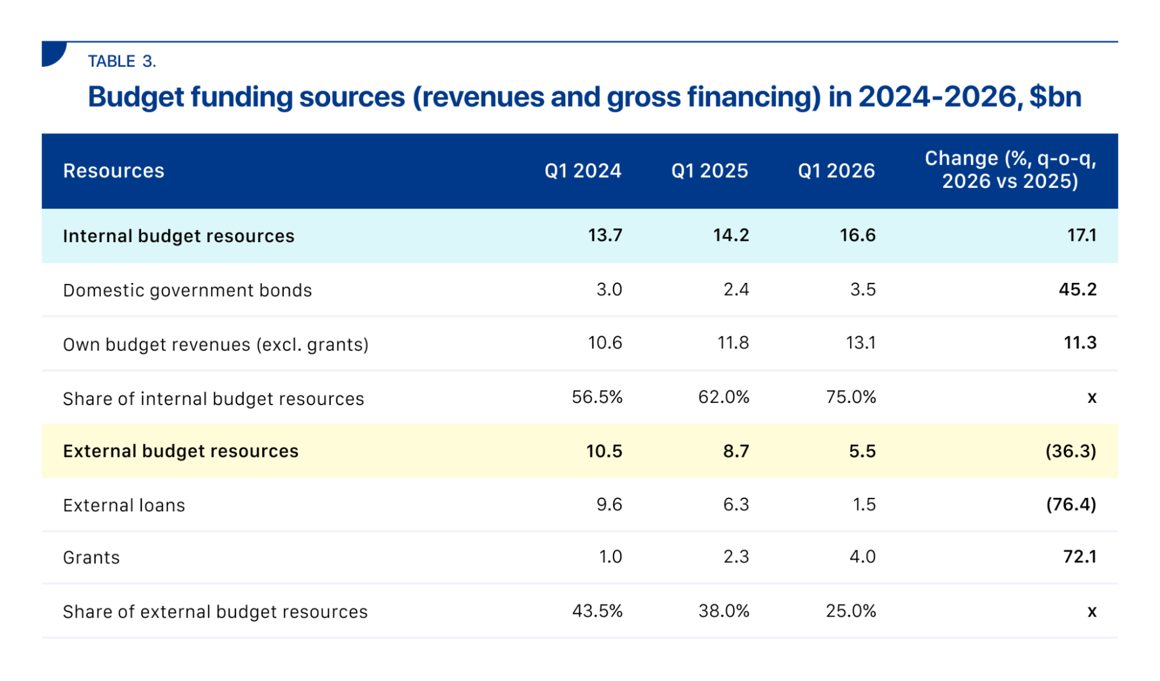
Task: Select the "Internal budget resources" row label
Action: [179, 236]
